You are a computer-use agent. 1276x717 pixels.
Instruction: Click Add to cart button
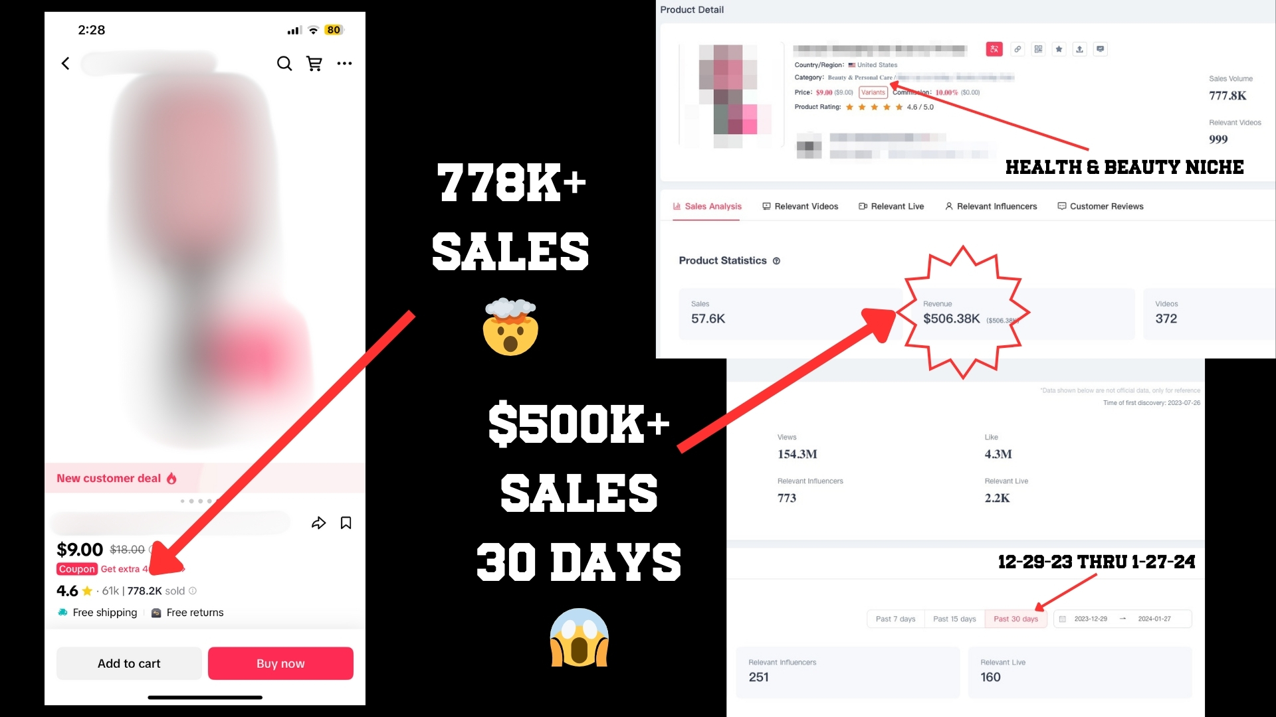(x=129, y=663)
